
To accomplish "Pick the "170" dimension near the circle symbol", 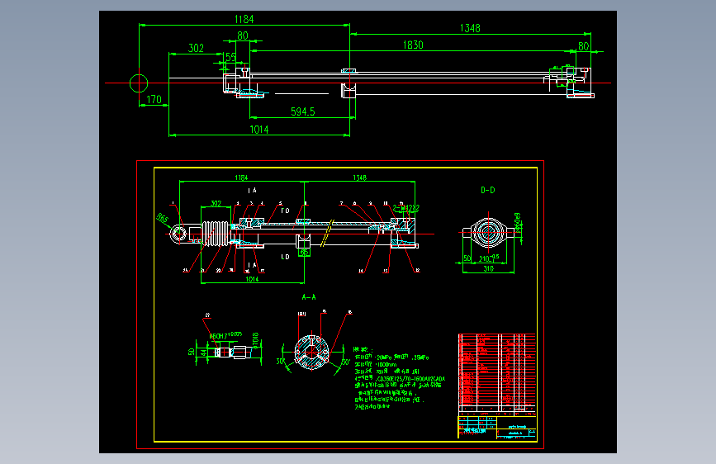I will coord(154,99).
